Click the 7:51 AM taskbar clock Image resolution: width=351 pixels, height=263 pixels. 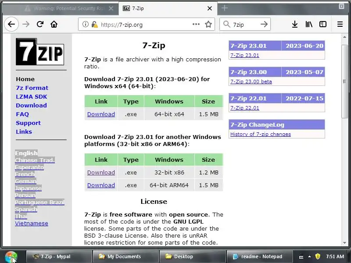[x=335, y=256]
